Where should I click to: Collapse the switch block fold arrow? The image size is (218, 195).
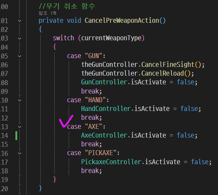(x=20, y=39)
